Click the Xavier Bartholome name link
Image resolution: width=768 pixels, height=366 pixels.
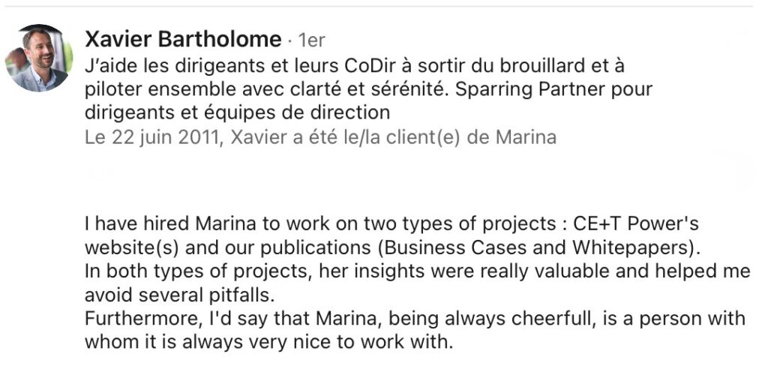pos(184,40)
